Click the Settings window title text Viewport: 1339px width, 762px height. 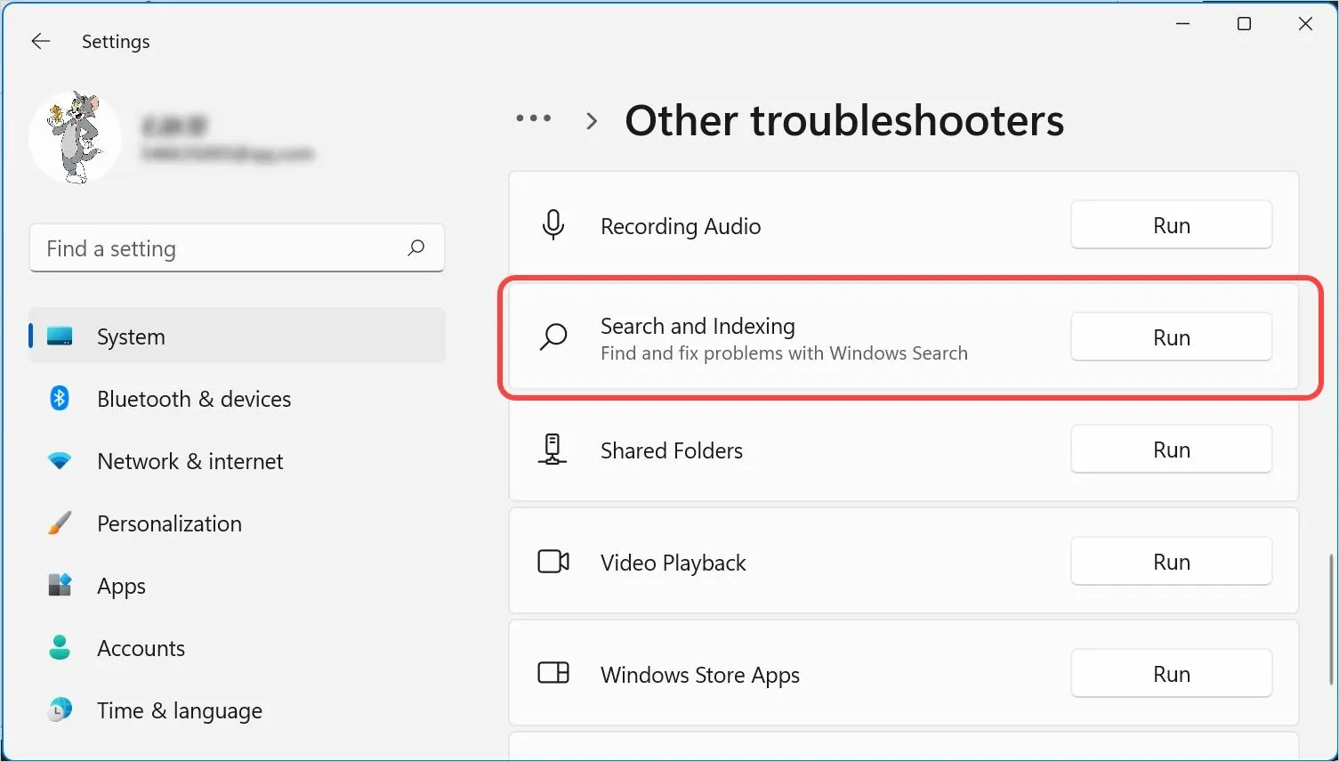pos(116,42)
